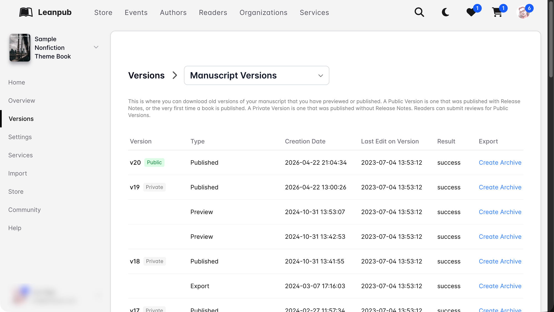Go to Settings in the sidebar
The height and width of the screenshot is (312, 554).
pyautogui.click(x=20, y=137)
